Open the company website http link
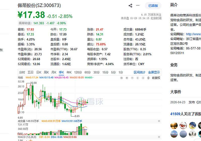Image resolution: width=201 pixels, height=141 pixels. click(x=193, y=34)
